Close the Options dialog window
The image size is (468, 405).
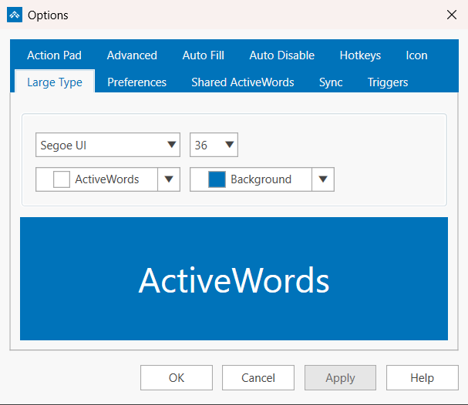452,15
